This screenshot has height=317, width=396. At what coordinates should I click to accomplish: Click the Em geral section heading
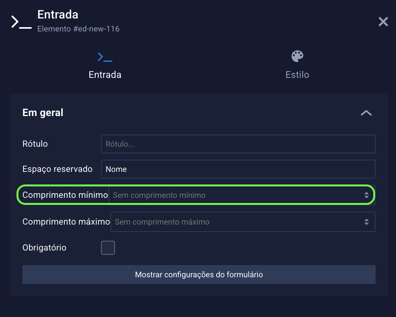click(43, 112)
